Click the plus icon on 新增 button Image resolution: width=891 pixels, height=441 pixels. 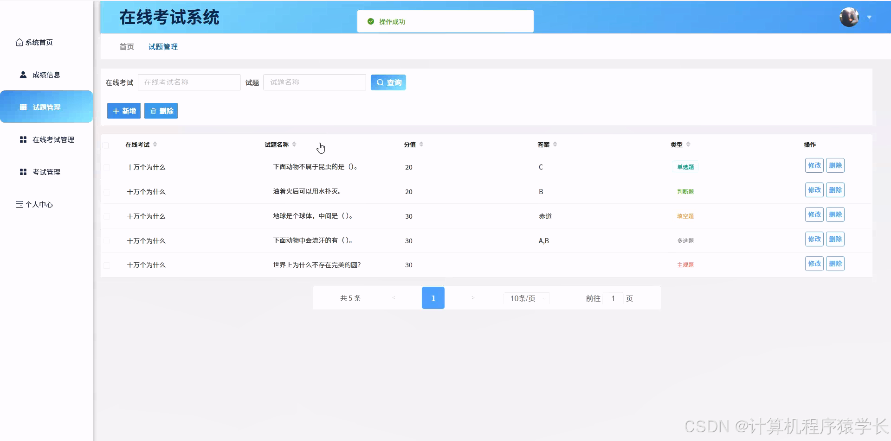[116, 111]
